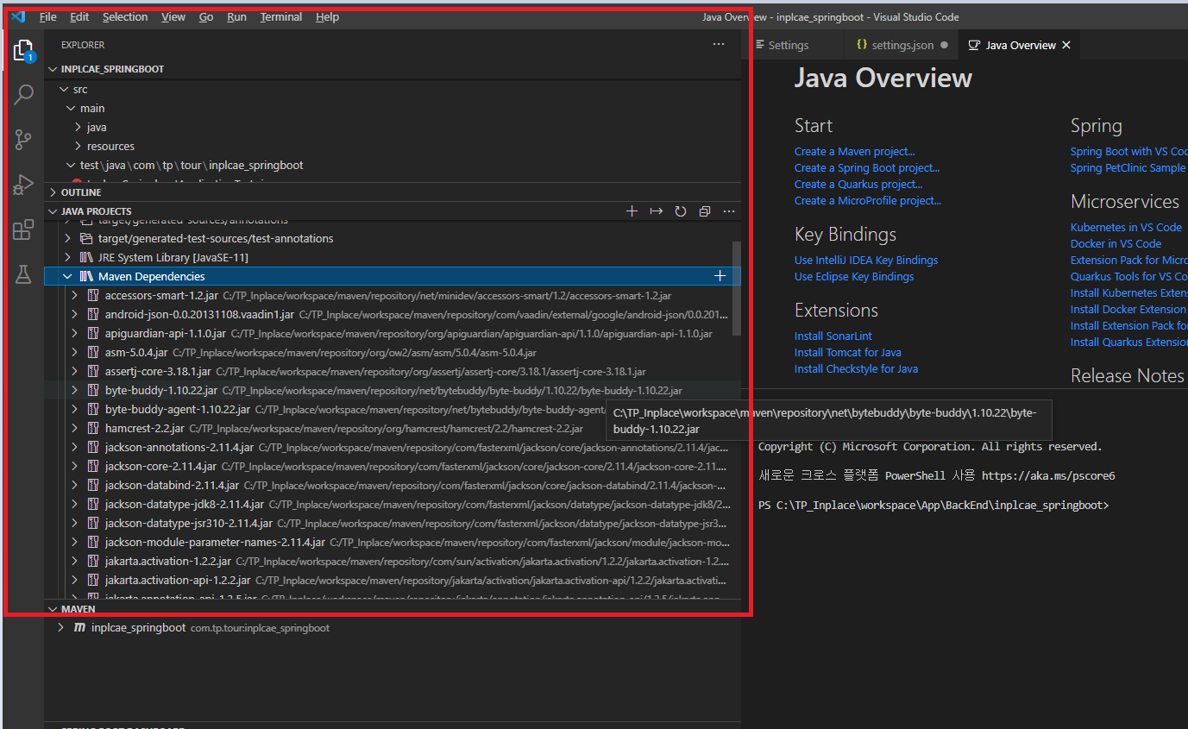The width and height of the screenshot is (1188, 729).
Task: Open the Explorer view in activity bar
Action: pyautogui.click(x=23, y=51)
